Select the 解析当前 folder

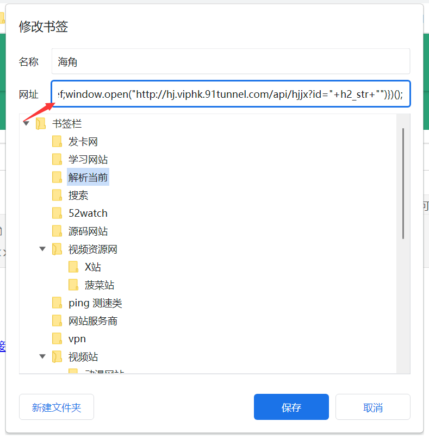[88, 178]
